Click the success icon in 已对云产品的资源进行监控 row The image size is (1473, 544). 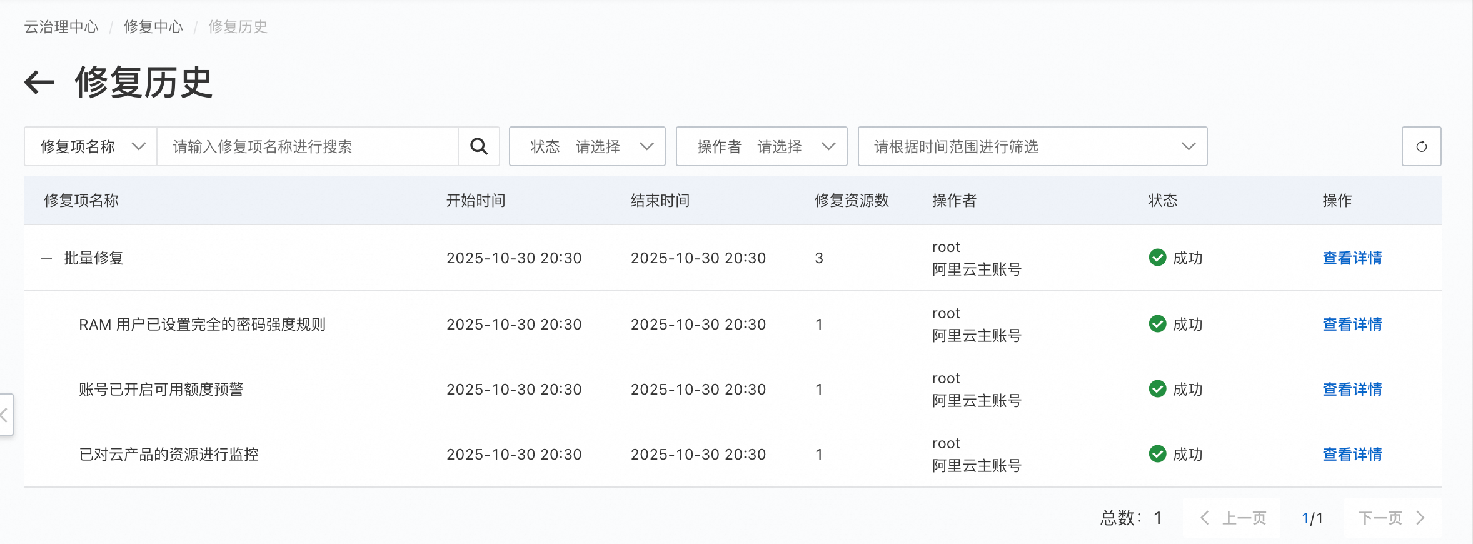click(1157, 454)
